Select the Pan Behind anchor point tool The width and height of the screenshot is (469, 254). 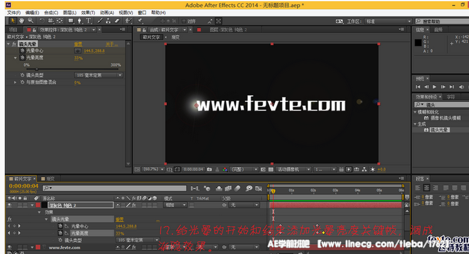coord(60,21)
